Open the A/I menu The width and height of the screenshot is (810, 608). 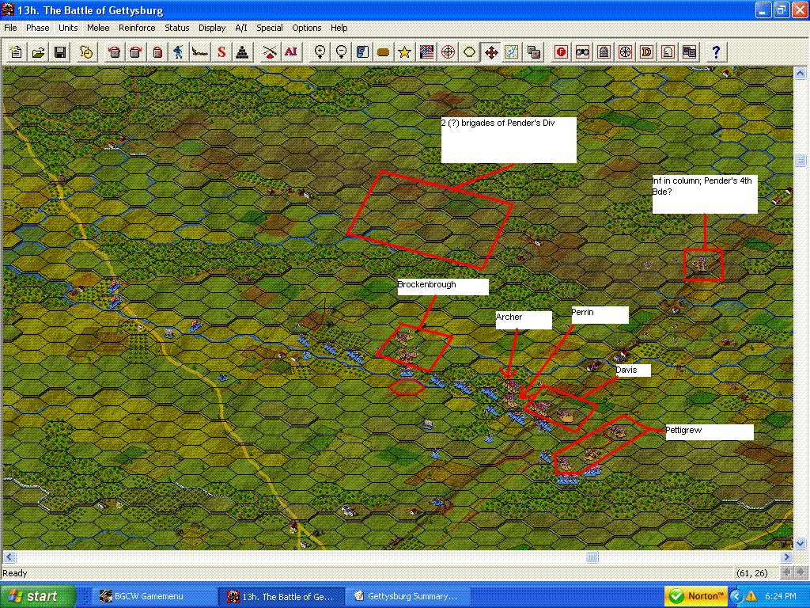pyautogui.click(x=241, y=28)
